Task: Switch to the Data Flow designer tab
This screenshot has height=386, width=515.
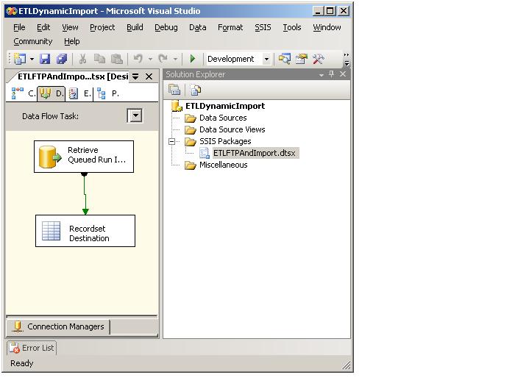Action: click(x=51, y=94)
